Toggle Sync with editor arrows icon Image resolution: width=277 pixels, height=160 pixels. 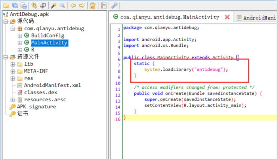[34, 6]
